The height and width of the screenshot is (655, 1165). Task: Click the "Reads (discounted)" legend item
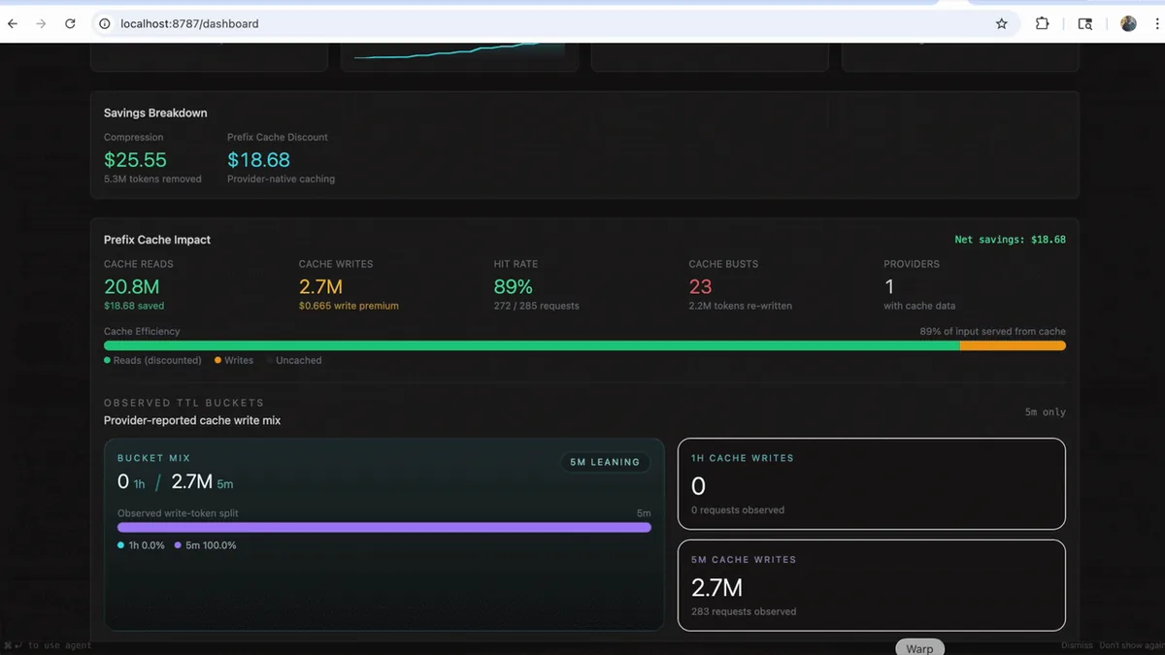(152, 360)
